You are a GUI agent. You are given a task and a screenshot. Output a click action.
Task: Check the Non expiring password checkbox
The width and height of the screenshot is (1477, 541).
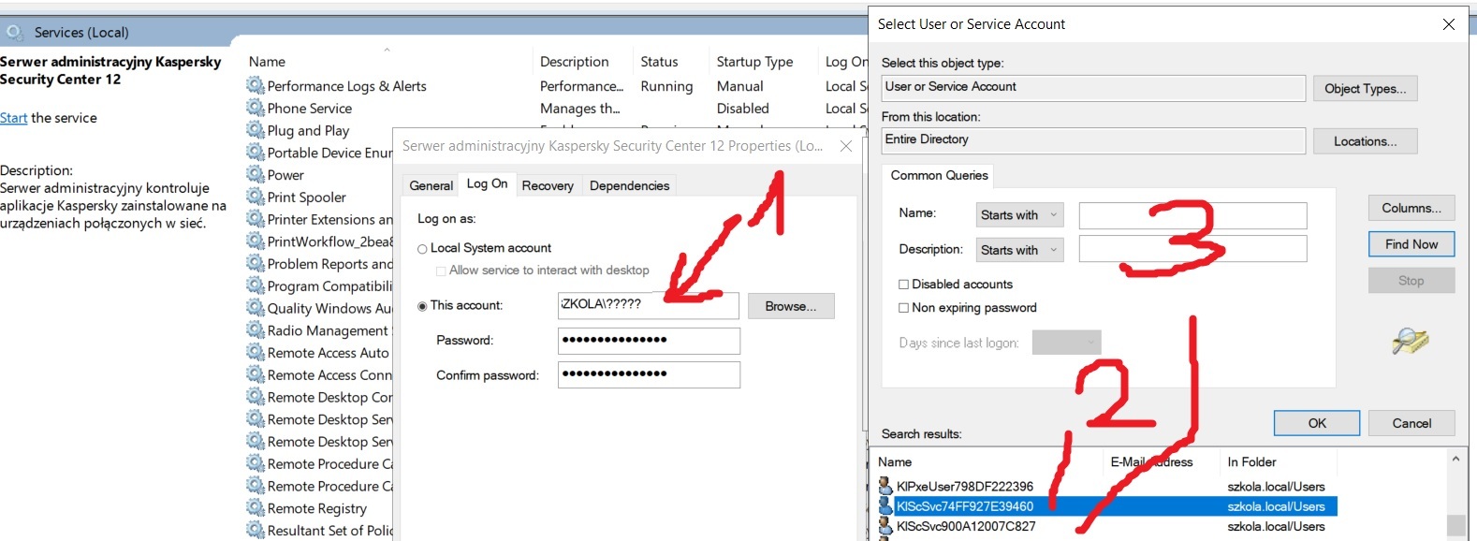pyautogui.click(x=903, y=308)
